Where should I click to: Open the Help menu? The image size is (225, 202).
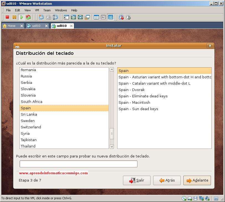(74, 10)
